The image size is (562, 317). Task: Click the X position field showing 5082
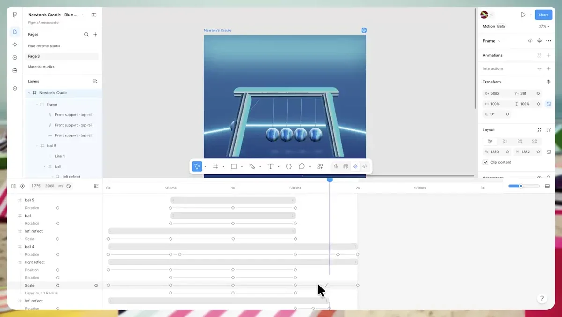click(x=497, y=93)
